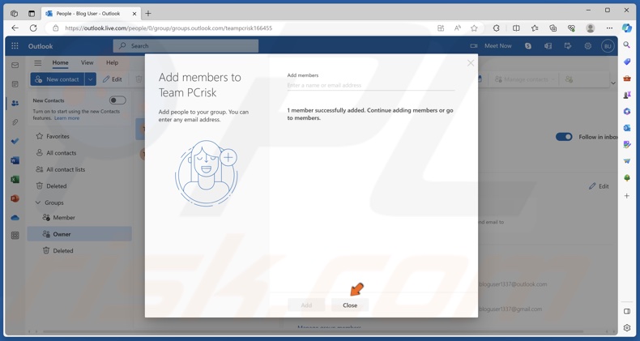
Task: Click the Outlook search box
Action: 186,46
